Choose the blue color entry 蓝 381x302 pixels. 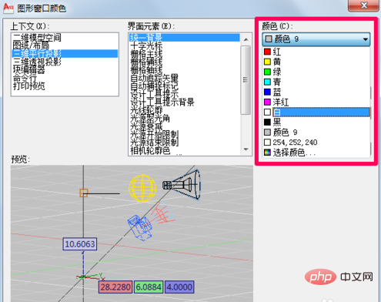316,92
